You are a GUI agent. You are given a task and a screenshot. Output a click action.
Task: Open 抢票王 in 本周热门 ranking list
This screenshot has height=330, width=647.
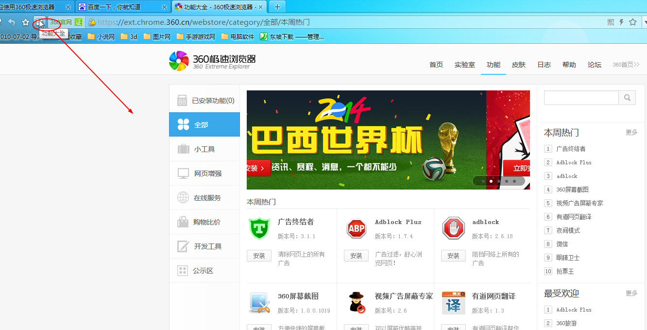click(x=565, y=271)
